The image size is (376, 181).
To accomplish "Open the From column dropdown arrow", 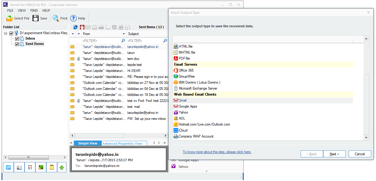I will click(x=123, y=34).
